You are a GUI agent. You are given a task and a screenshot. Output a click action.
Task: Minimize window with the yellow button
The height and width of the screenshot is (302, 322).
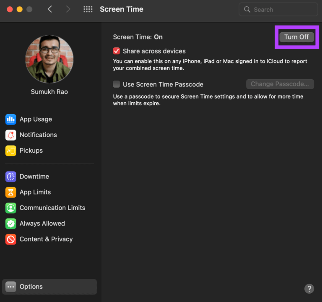coord(20,10)
